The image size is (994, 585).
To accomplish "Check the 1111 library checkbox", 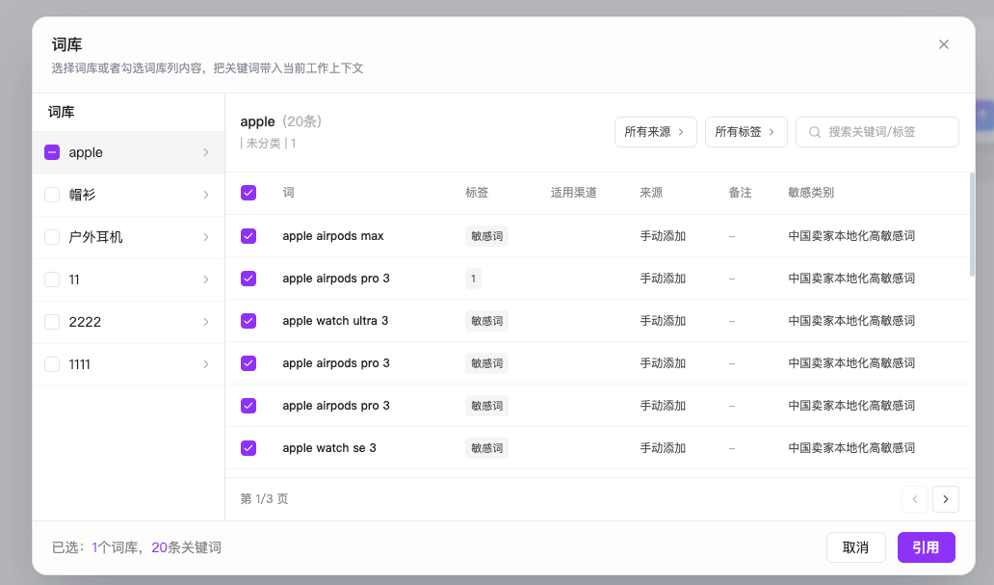I will coord(52,364).
